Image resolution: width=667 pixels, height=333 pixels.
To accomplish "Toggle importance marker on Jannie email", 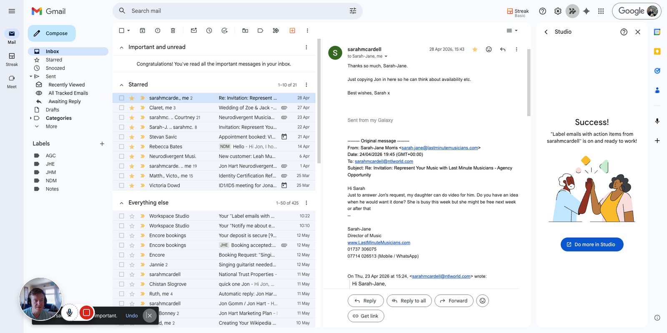I will [x=142, y=265].
